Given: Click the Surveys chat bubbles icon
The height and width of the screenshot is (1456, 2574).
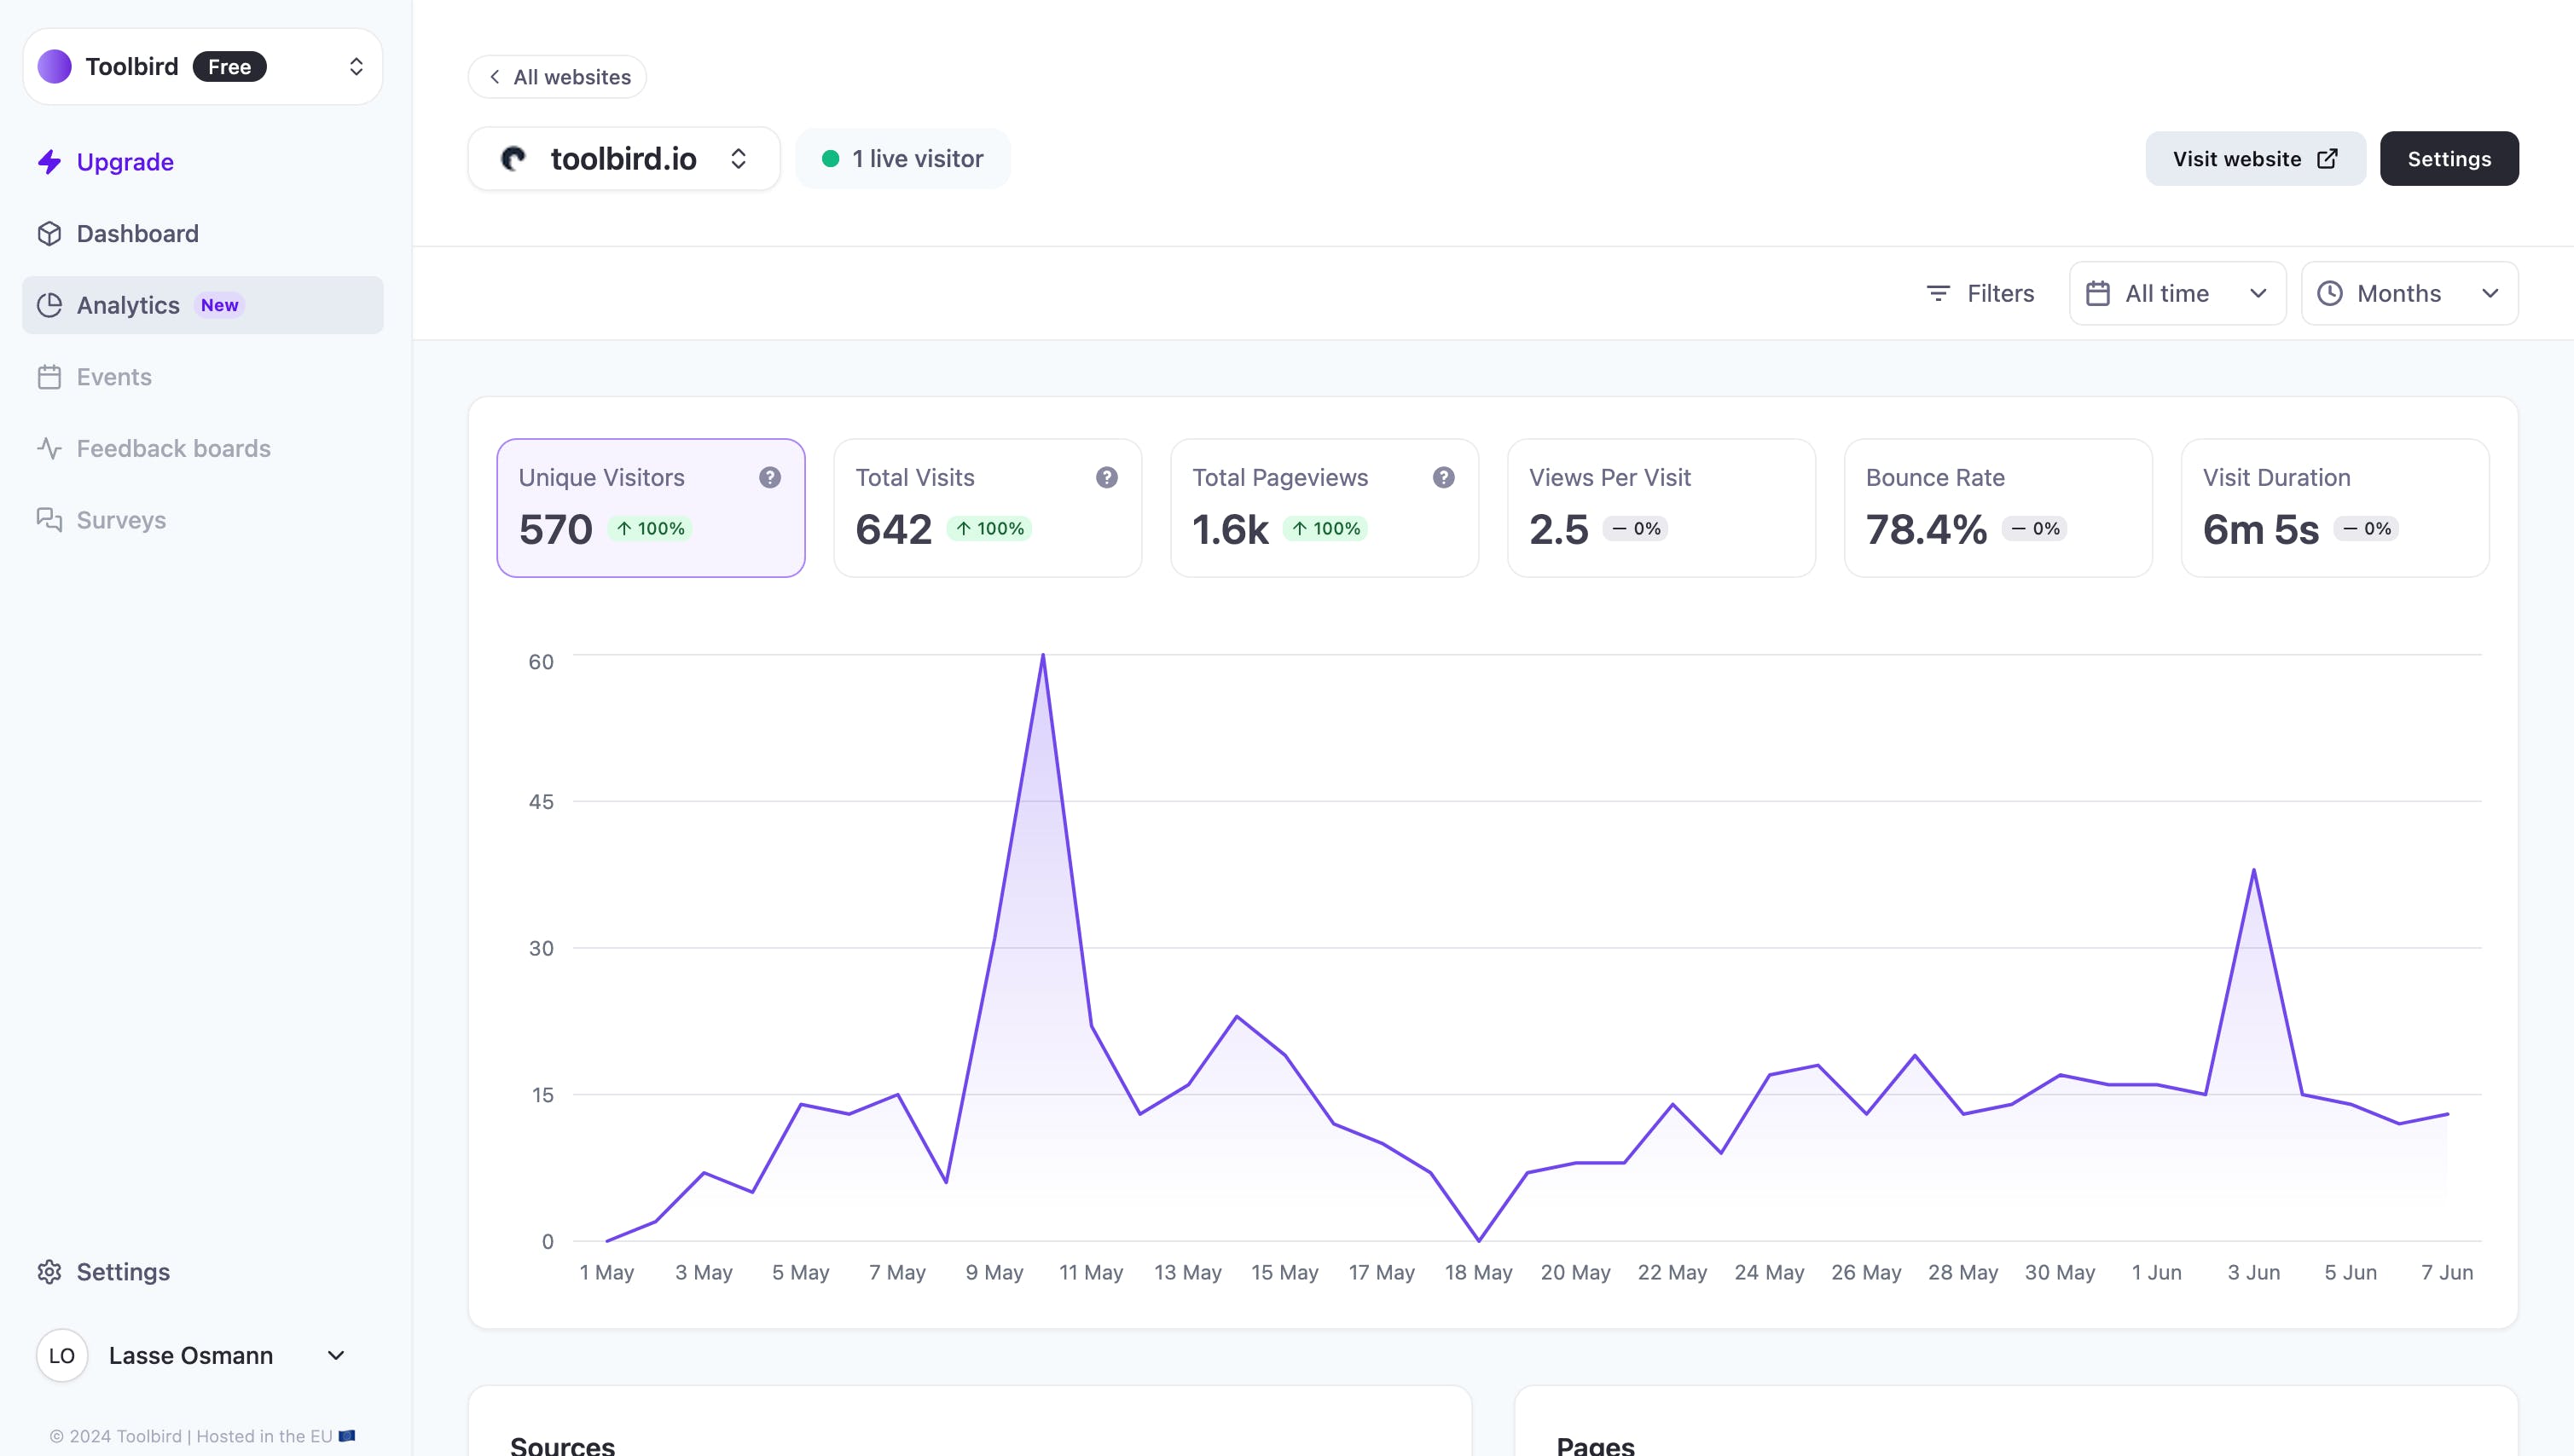Looking at the screenshot, I should click(x=49, y=520).
